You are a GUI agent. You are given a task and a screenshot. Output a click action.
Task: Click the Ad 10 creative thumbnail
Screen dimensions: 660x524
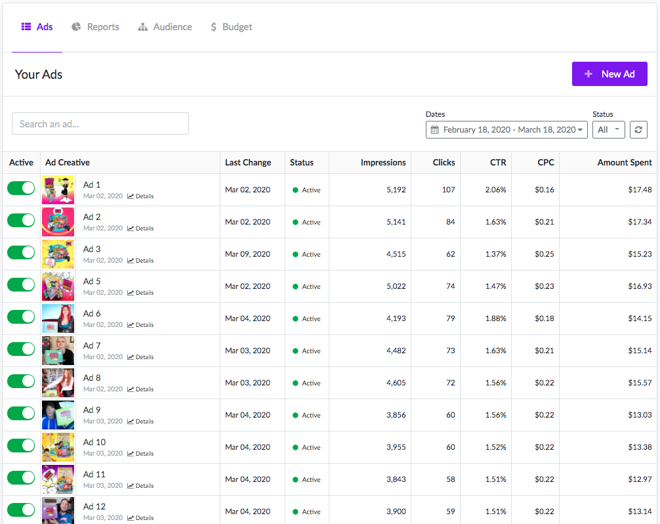pyautogui.click(x=58, y=447)
